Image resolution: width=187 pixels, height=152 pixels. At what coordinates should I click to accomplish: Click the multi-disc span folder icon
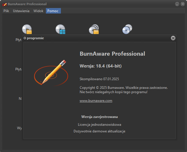[94, 29]
